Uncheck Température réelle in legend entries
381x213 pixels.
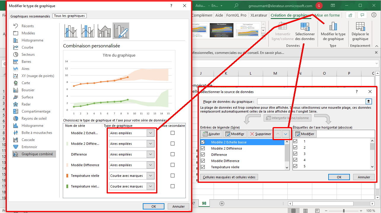203,167
